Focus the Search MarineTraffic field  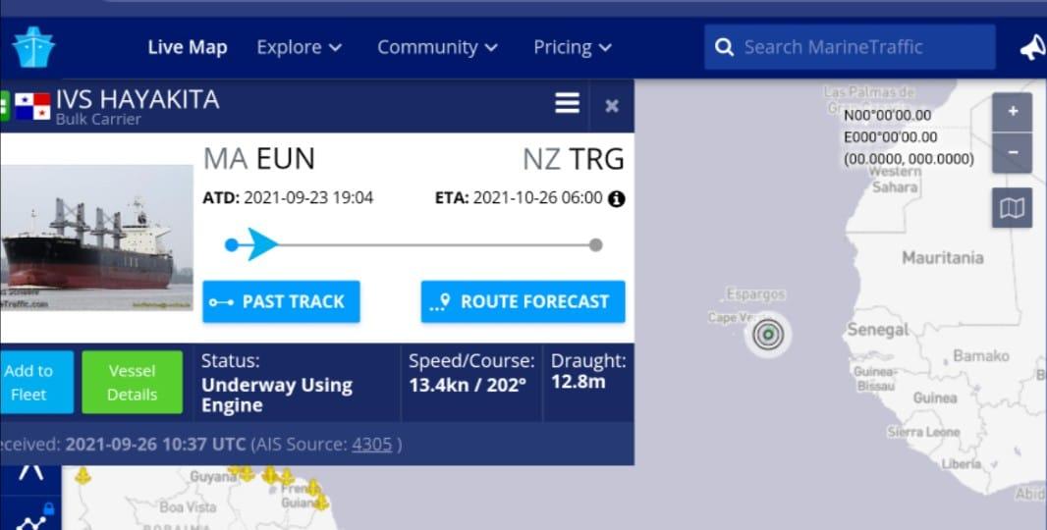click(850, 47)
